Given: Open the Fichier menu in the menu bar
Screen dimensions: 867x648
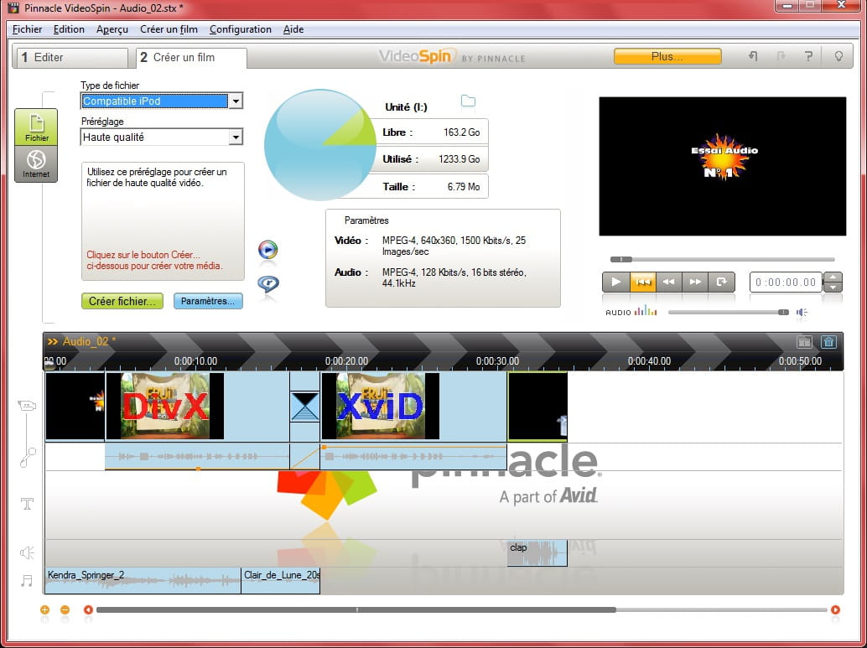Looking at the screenshot, I should (27, 29).
